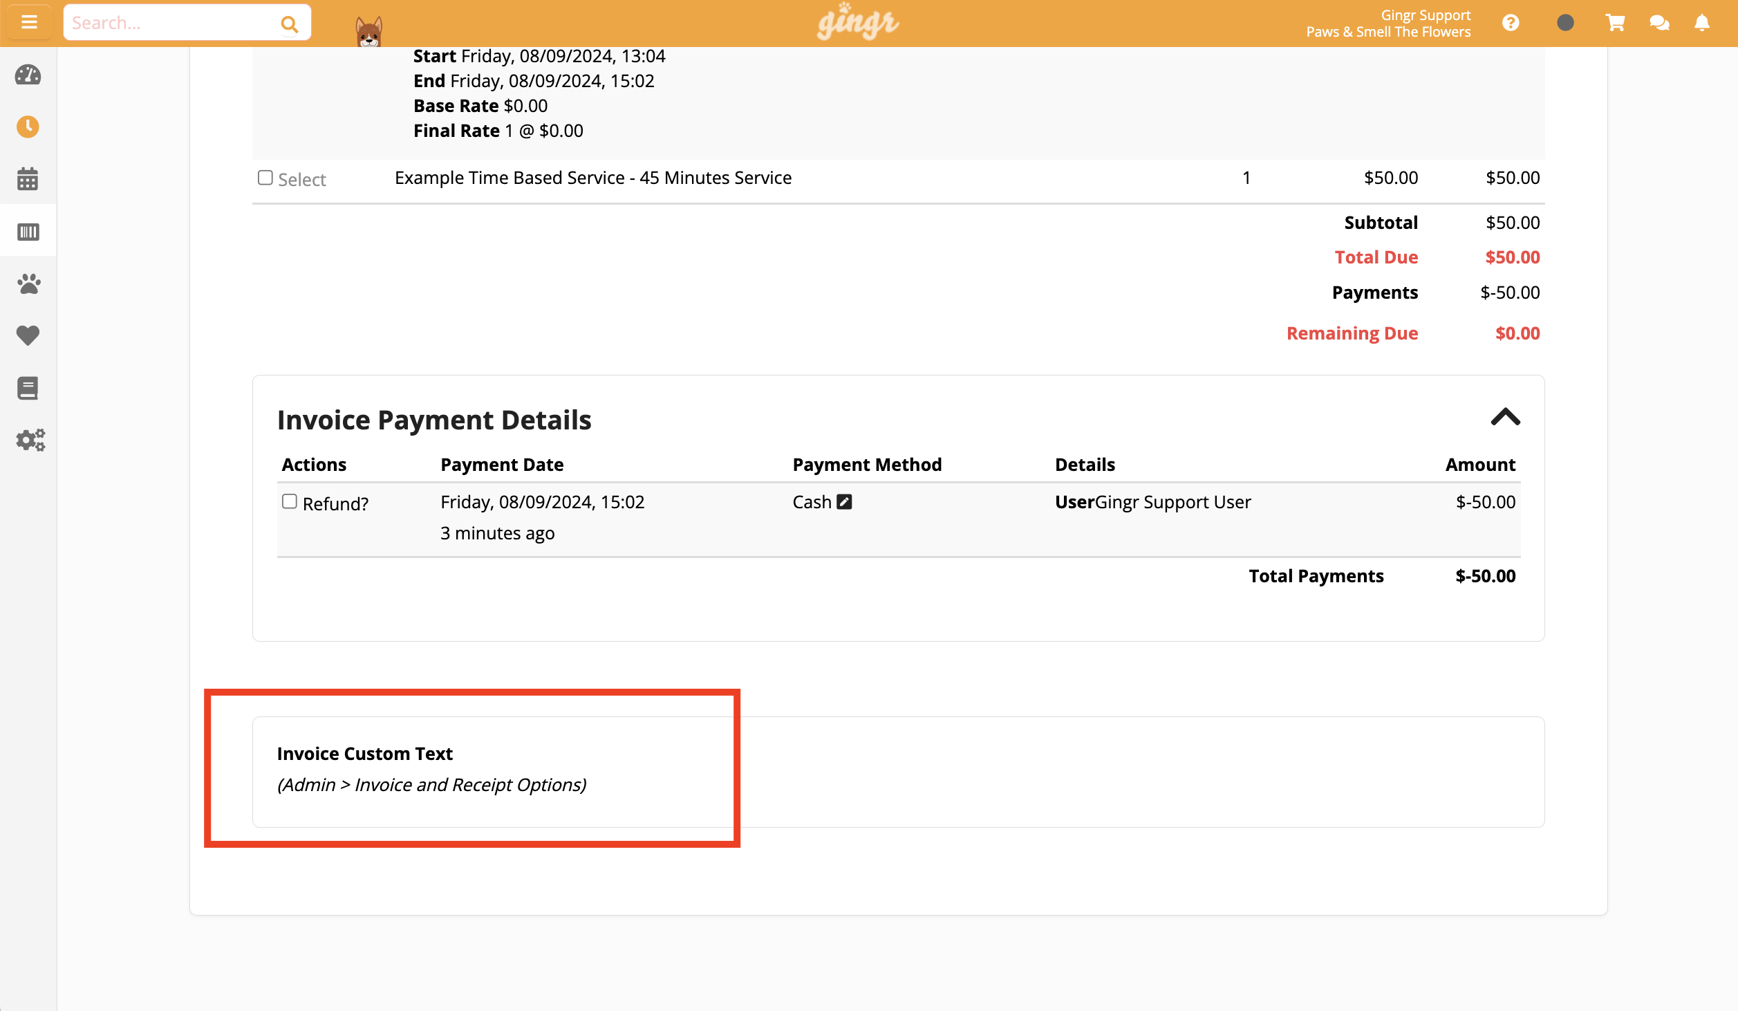Tick the Refund? checkbox

tap(290, 501)
